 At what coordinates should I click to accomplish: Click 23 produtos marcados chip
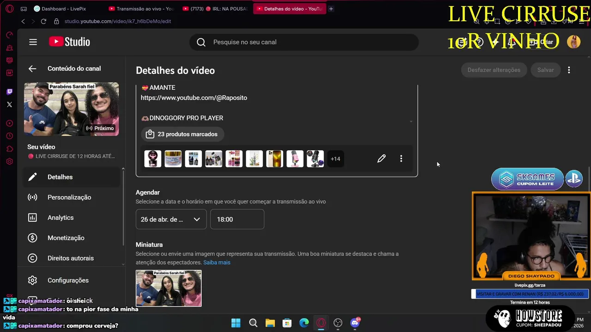coord(182,134)
